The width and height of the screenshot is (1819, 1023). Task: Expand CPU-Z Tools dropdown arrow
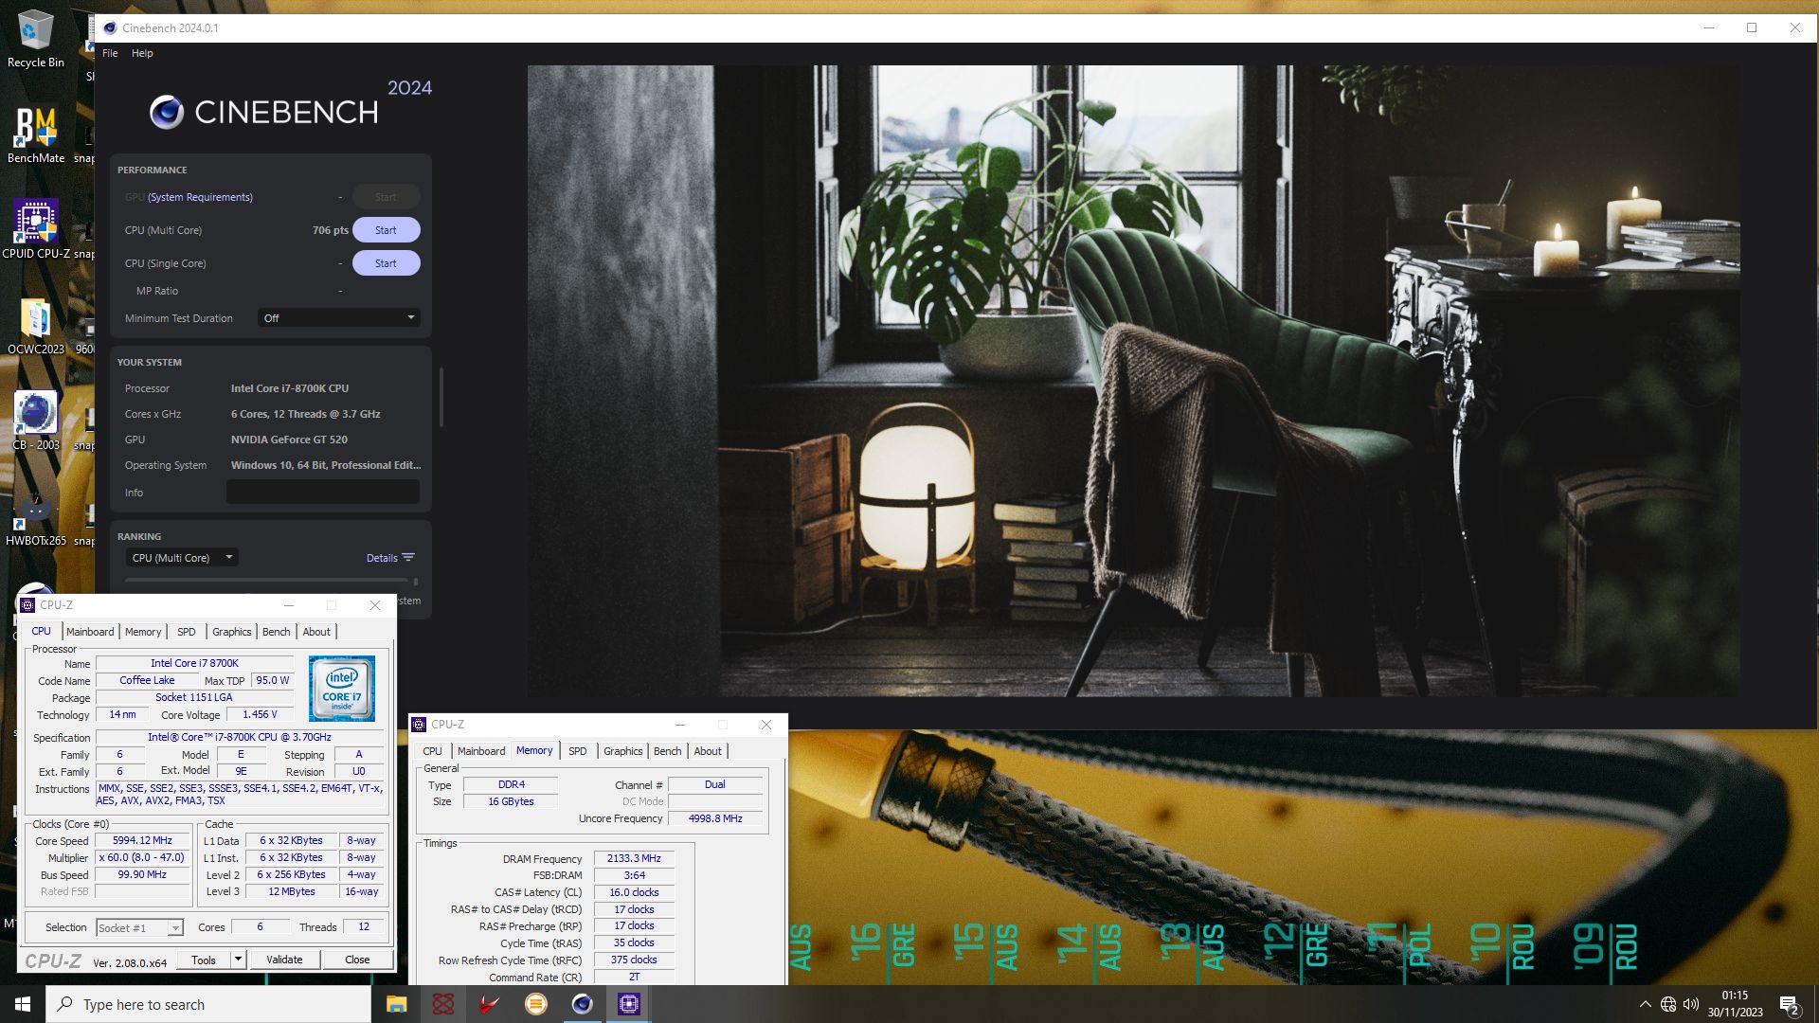point(238,960)
